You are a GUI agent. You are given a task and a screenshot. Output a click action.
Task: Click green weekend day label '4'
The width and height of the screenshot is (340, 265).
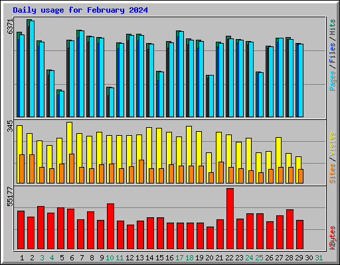click(52, 258)
